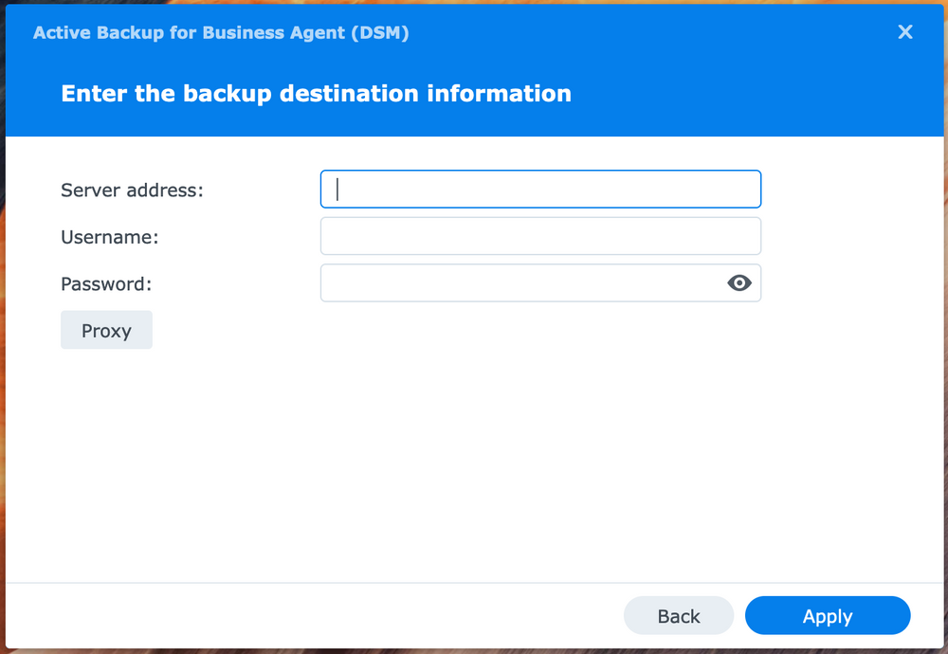Return to agent setup with Back

(679, 615)
